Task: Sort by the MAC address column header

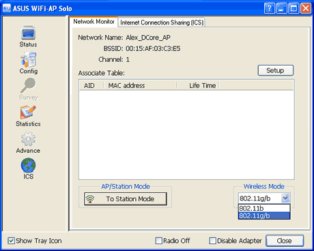Action: coord(140,85)
